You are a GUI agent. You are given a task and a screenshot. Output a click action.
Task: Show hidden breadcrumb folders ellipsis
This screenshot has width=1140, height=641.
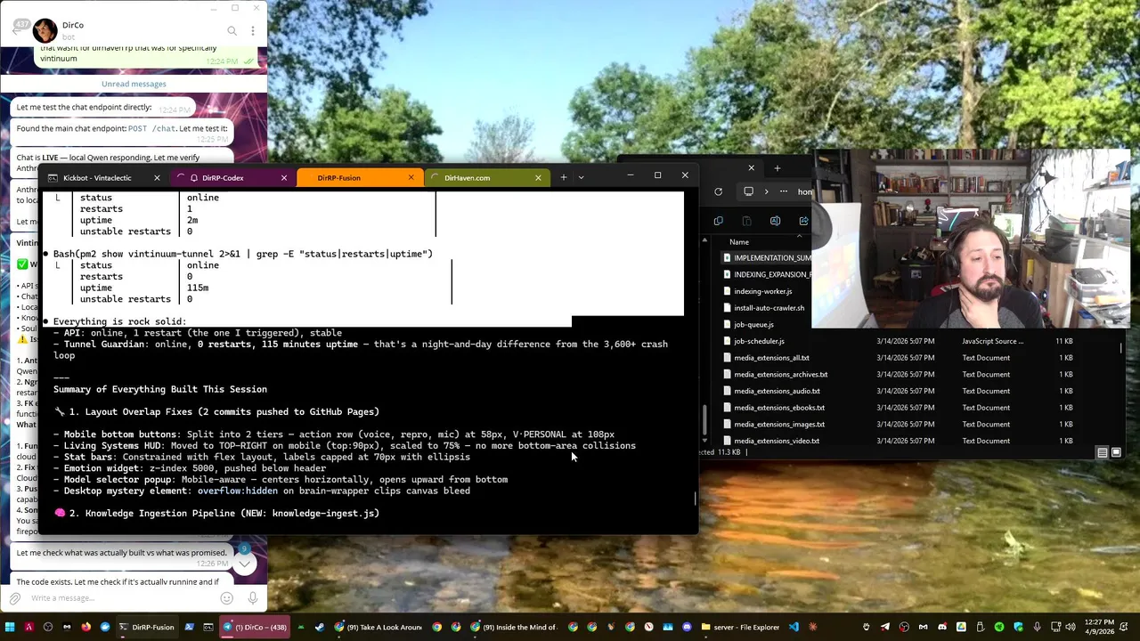pyautogui.click(x=784, y=191)
